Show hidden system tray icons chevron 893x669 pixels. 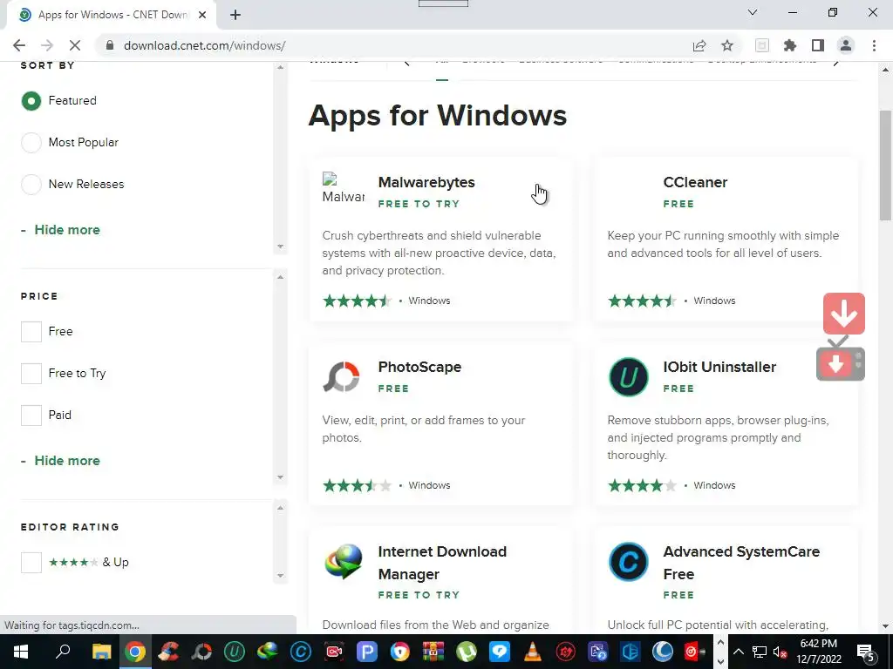point(738,652)
